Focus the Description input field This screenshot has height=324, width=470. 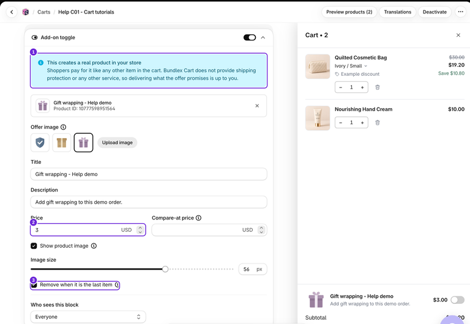point(149,202)
